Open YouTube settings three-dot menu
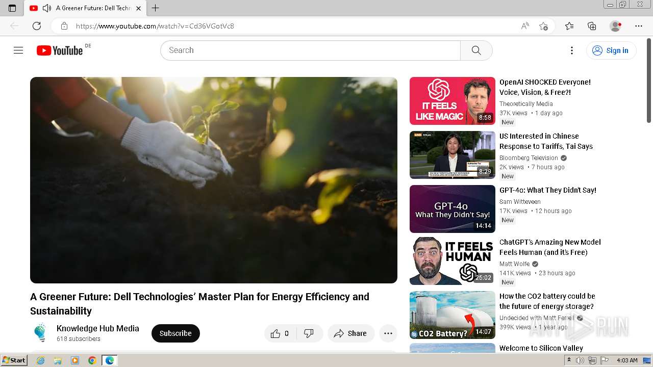Screen dimensions: 653x367 pos(572,50)
